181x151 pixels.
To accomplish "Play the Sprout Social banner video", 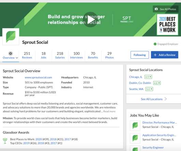I will click(90, 19).
